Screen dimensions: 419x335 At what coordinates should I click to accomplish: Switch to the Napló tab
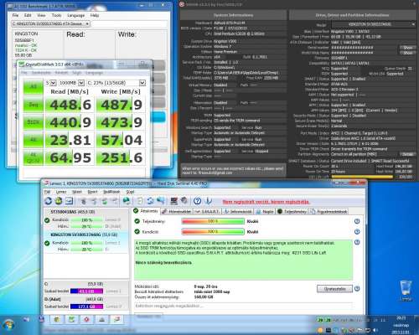point(265,212)
